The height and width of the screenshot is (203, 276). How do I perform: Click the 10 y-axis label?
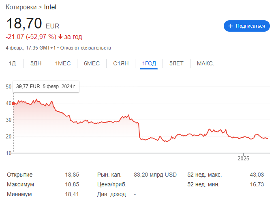[9, 153]
